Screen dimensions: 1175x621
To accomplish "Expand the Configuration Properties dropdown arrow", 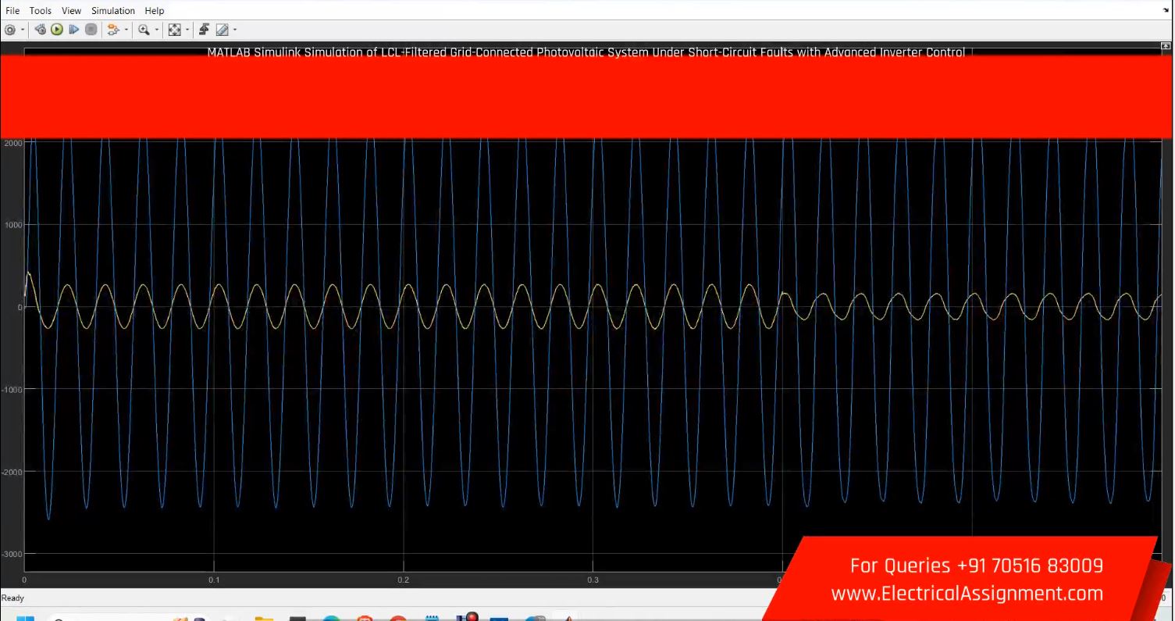I will pos(22,30).
